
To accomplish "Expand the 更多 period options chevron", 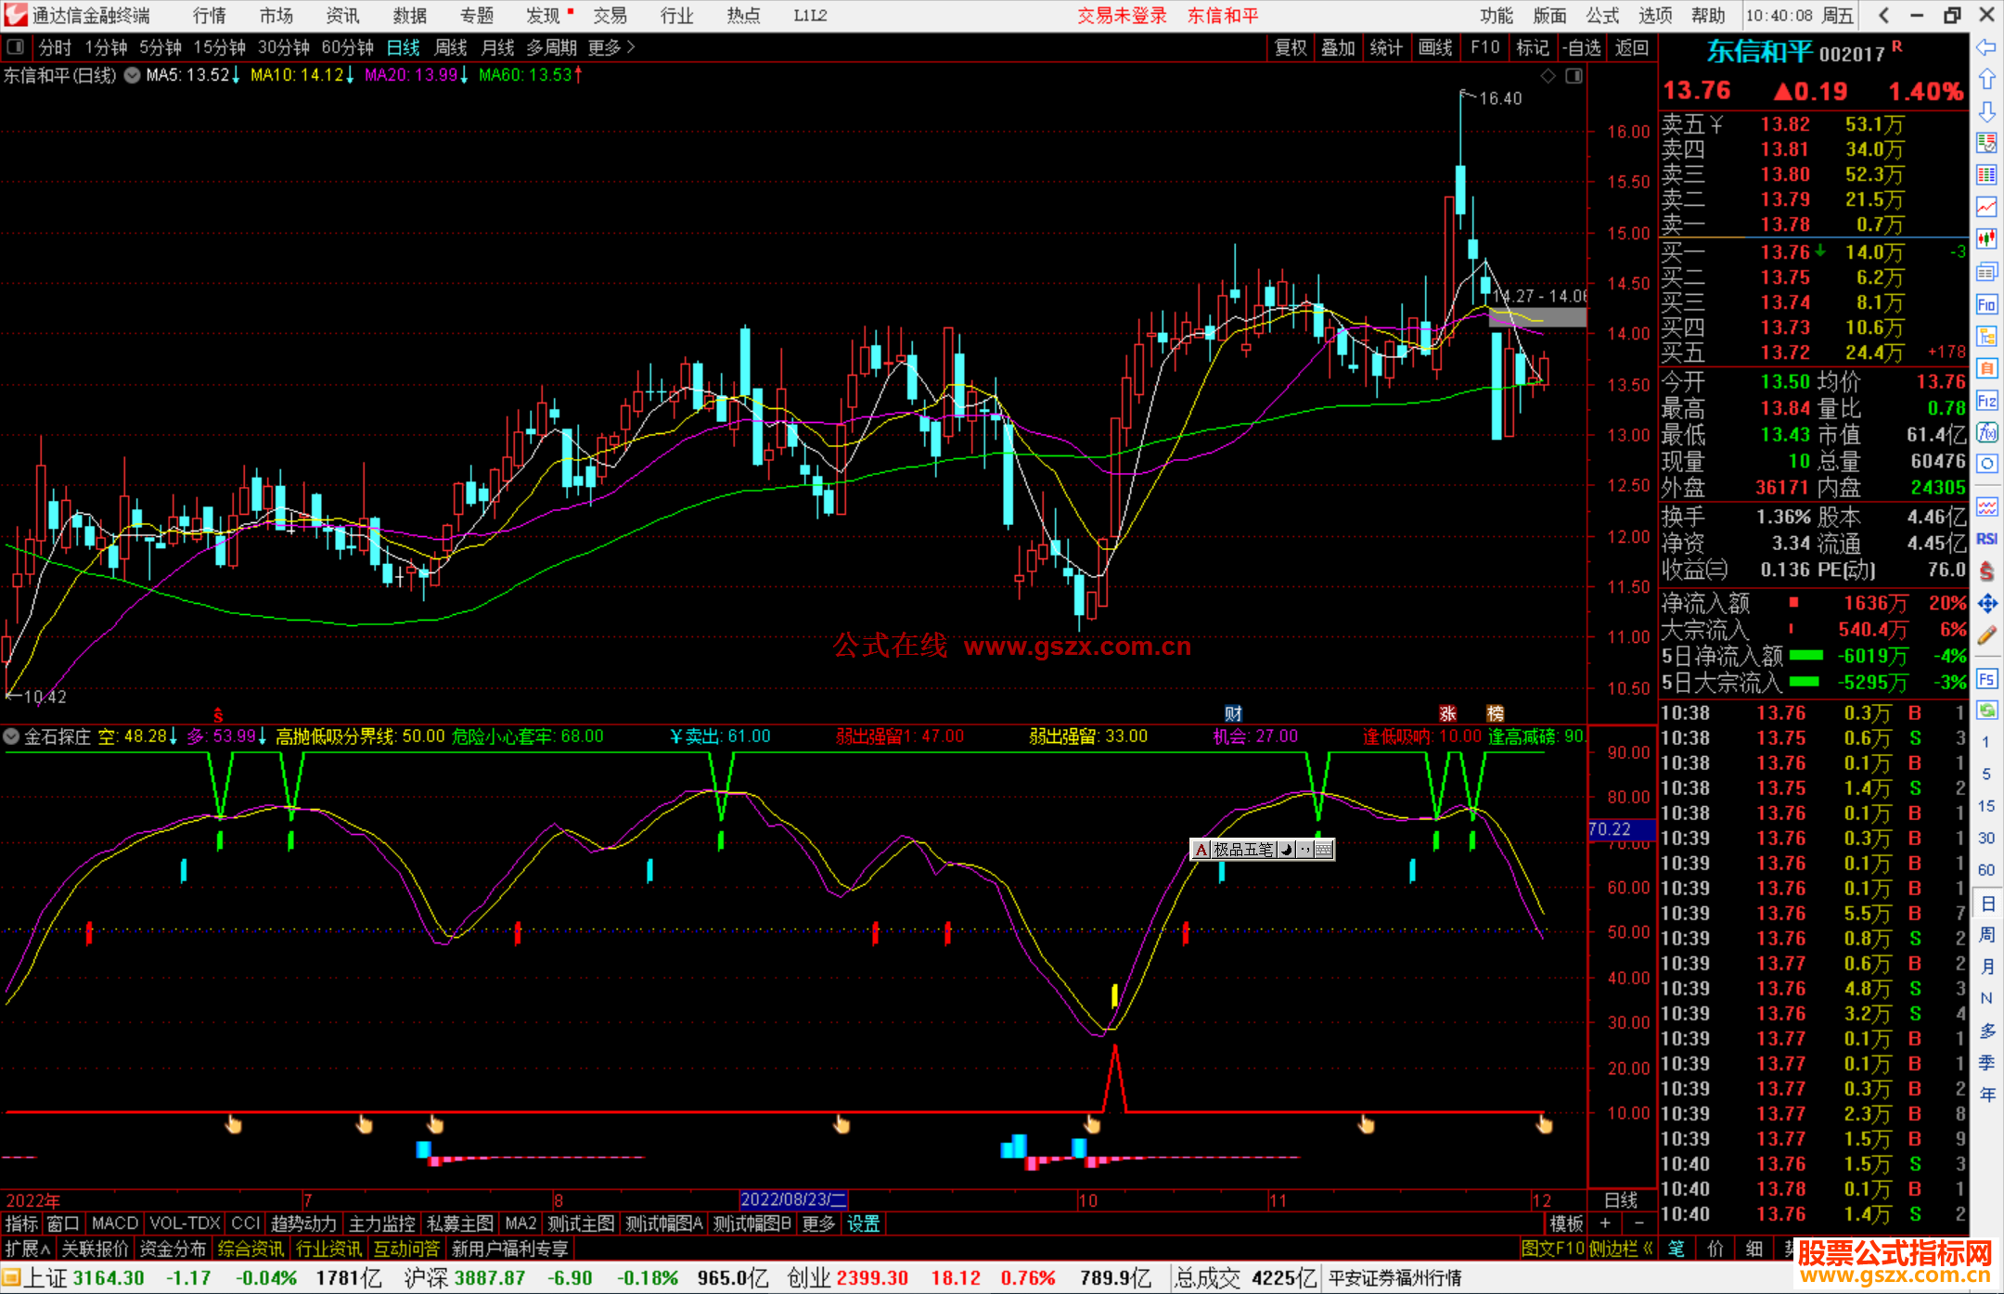I will (632, 46).
